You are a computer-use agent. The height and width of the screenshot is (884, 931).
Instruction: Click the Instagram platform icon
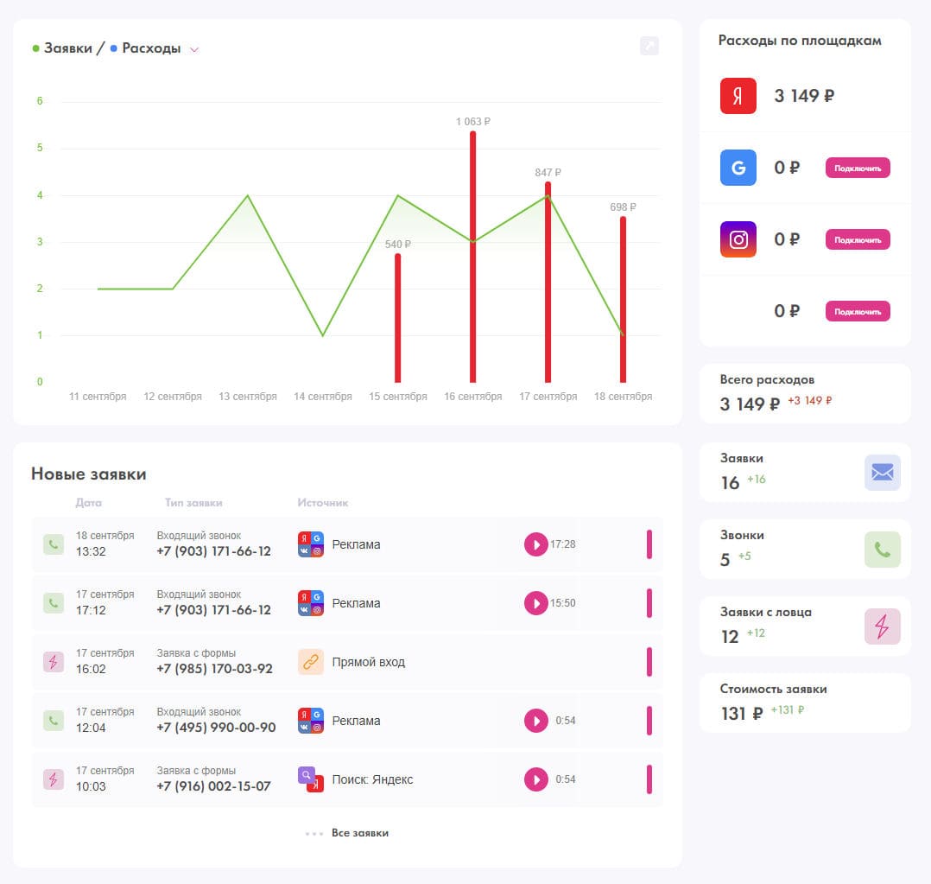[x=738, y=239]
